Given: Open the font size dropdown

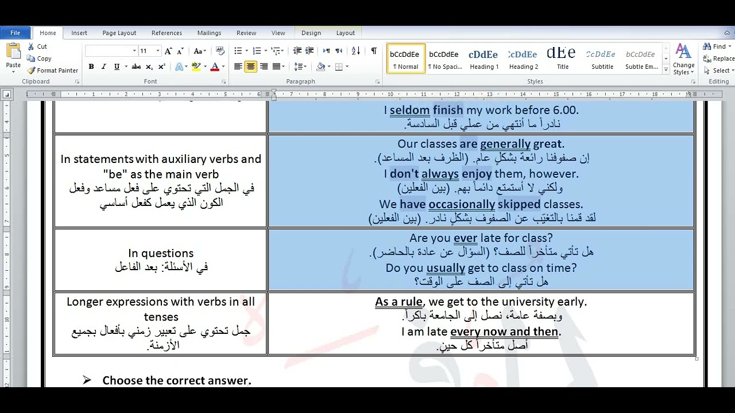Looking at the screenshot, I should click(157, 51).
